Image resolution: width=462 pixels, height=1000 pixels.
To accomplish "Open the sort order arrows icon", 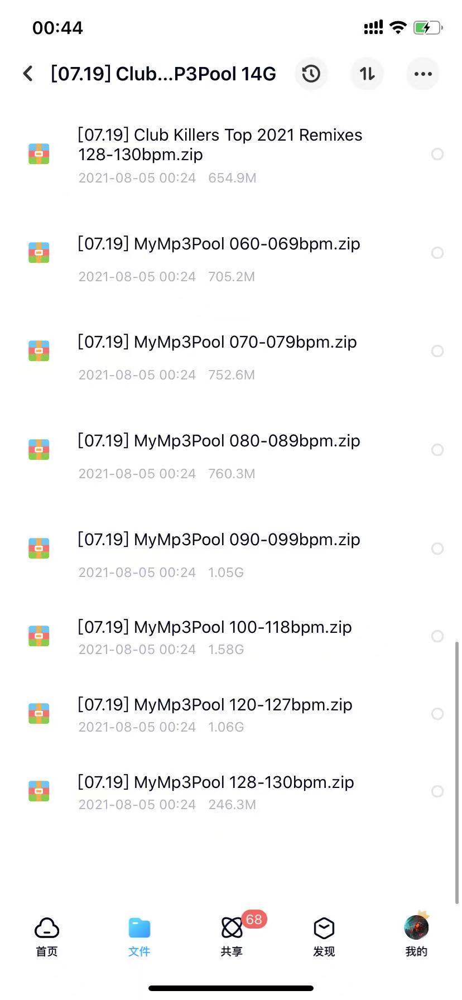I will coord(367,74).
